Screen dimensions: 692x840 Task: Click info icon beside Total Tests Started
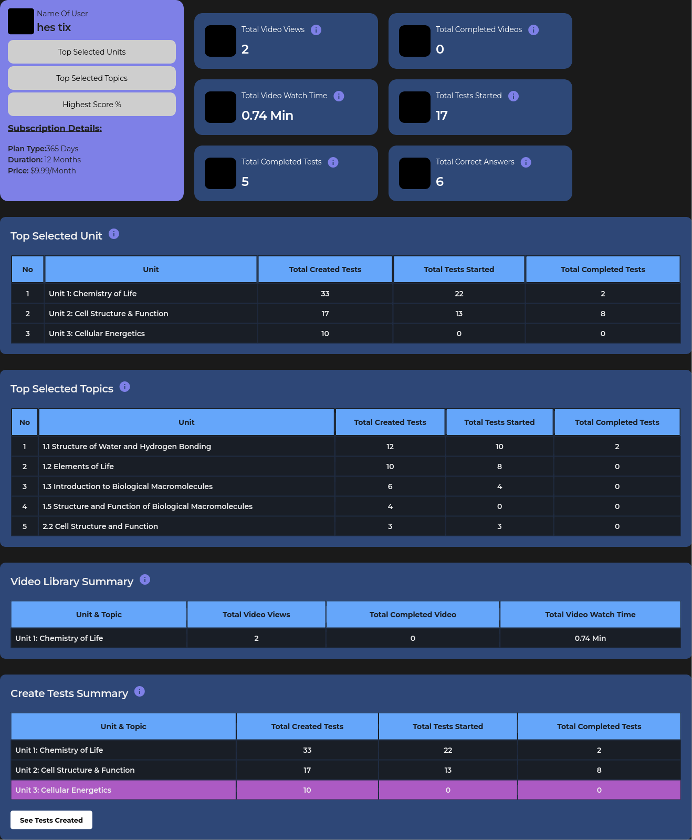(513, 96)
